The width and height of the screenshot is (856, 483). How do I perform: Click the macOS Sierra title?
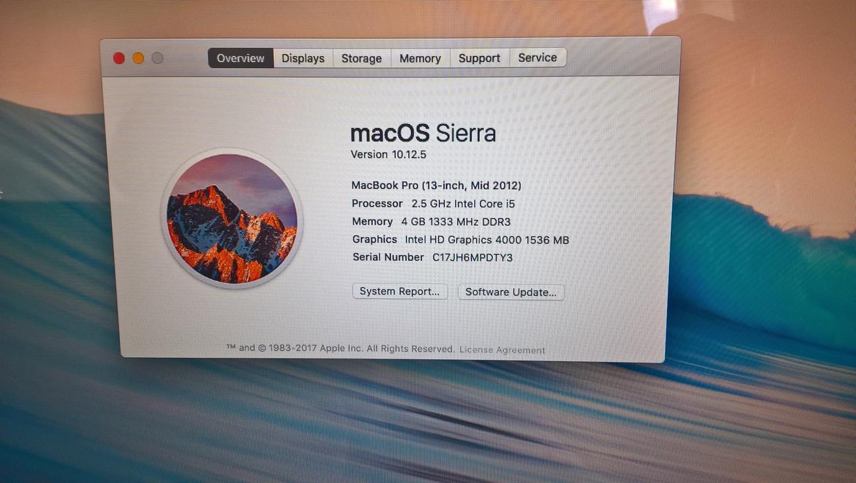(423, 133)
